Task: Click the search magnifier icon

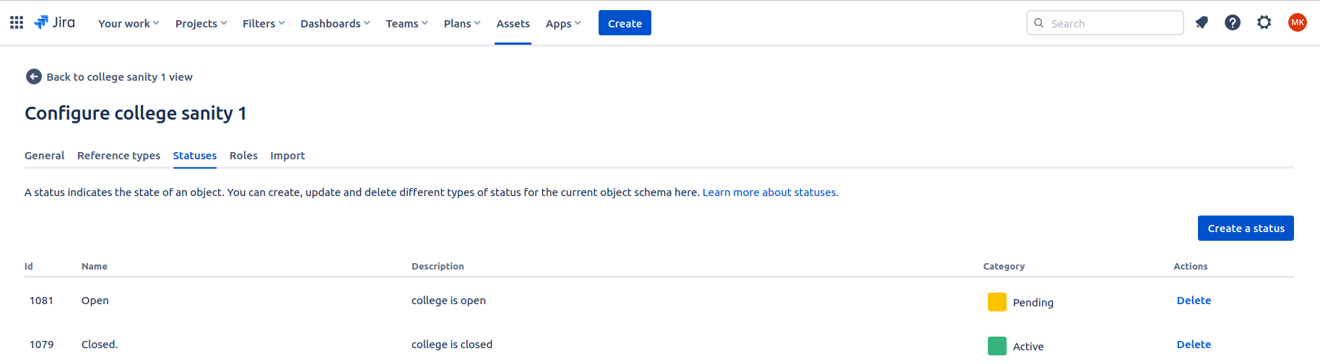Action: [x=1039, y=23]
